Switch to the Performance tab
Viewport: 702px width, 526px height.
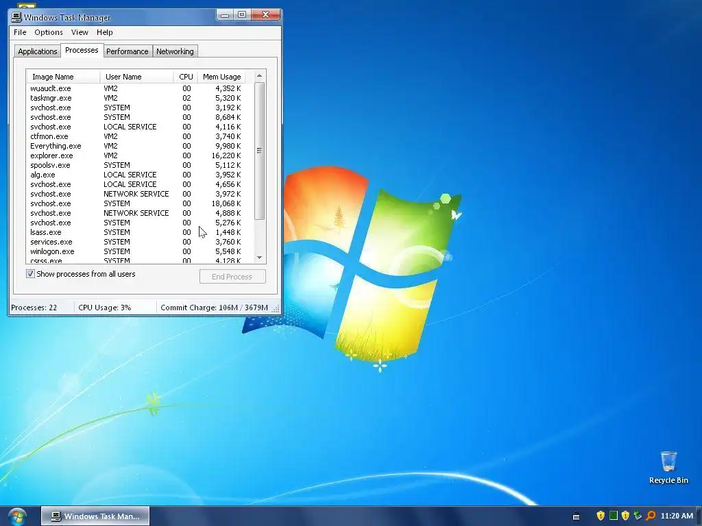tap(127, 51)
